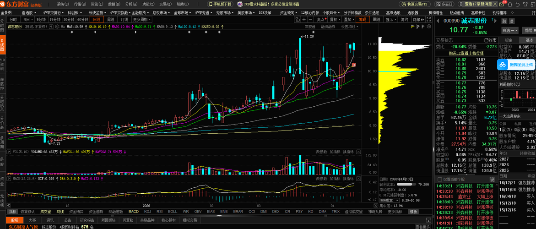Open the 5日 period dropdown
Image resolution: width=536 pixels, height=229 pixels.
click(x=27, y=20)
